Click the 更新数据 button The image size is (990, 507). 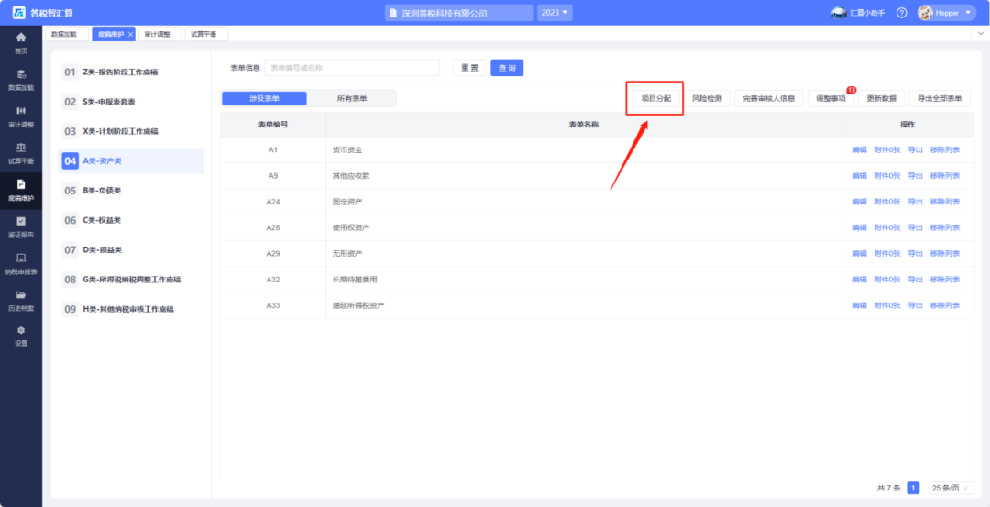coord(881,98)
